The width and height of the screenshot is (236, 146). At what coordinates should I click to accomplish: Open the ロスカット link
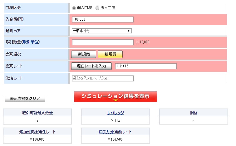click(106, 132)
